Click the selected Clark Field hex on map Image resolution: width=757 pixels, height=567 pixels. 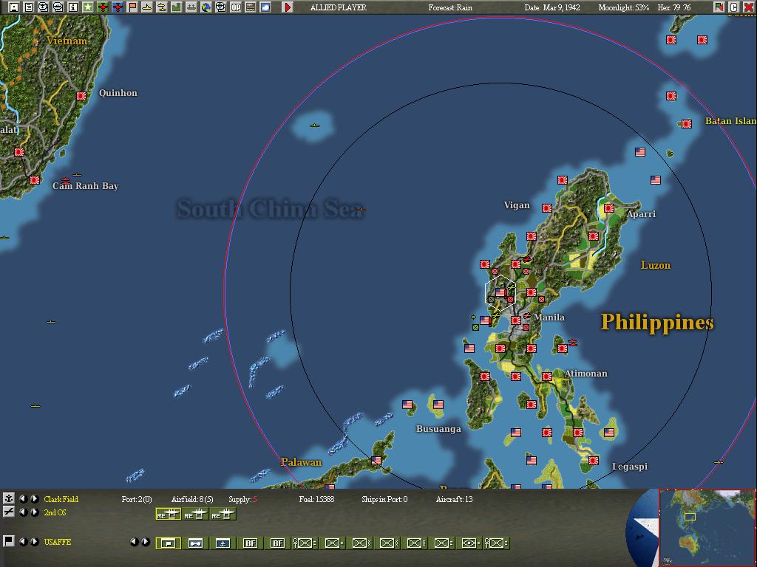tap(500, 292)
